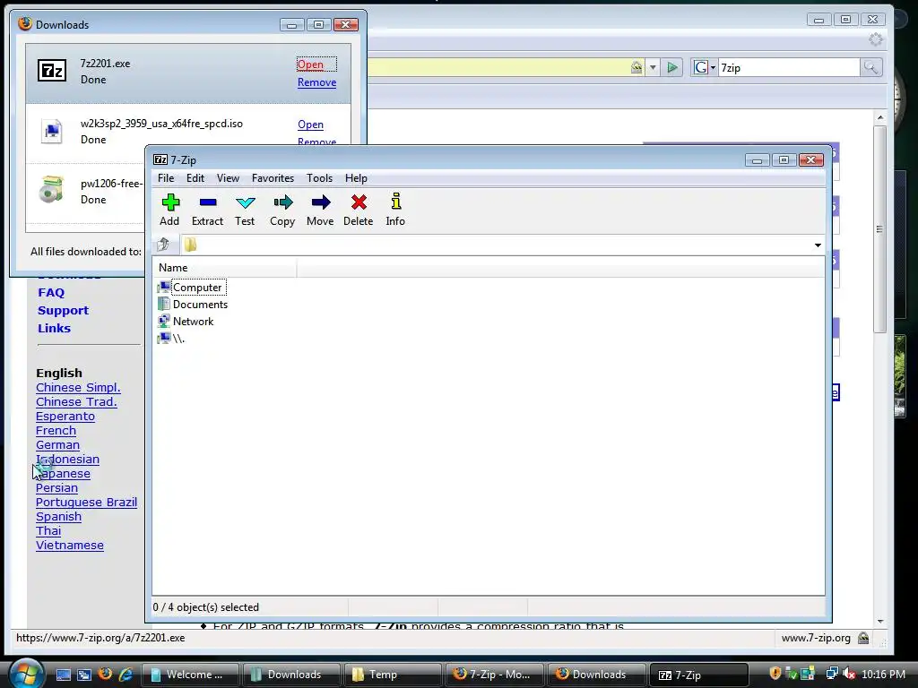Switch to the Welcome taskbar button

[191, 675]
